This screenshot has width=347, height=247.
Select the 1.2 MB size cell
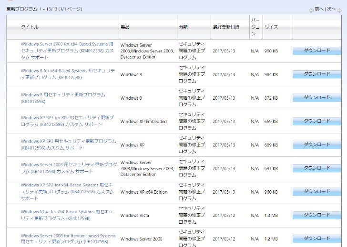coord(271,239)
